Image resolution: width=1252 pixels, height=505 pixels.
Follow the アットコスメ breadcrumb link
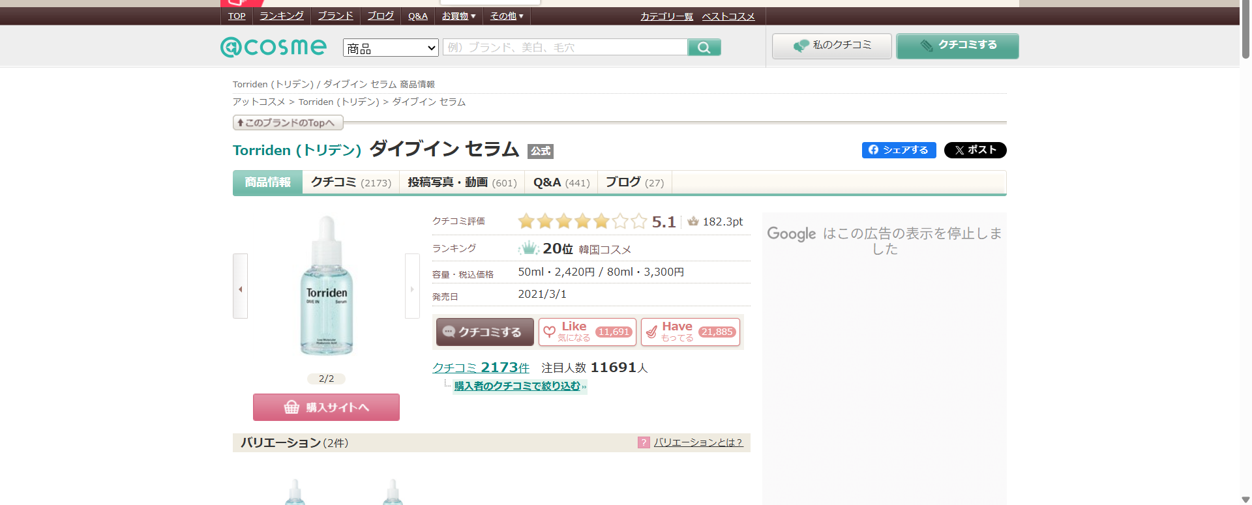tap(259, 102)
